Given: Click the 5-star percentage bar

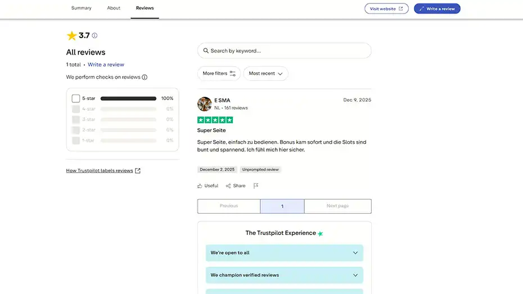Looking at the screenshot, I should point(128,99).
